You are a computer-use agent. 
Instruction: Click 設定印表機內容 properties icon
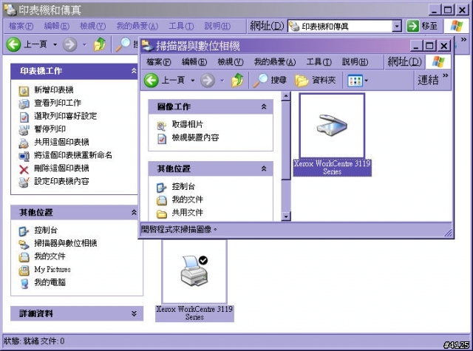[x=24, y=182]
